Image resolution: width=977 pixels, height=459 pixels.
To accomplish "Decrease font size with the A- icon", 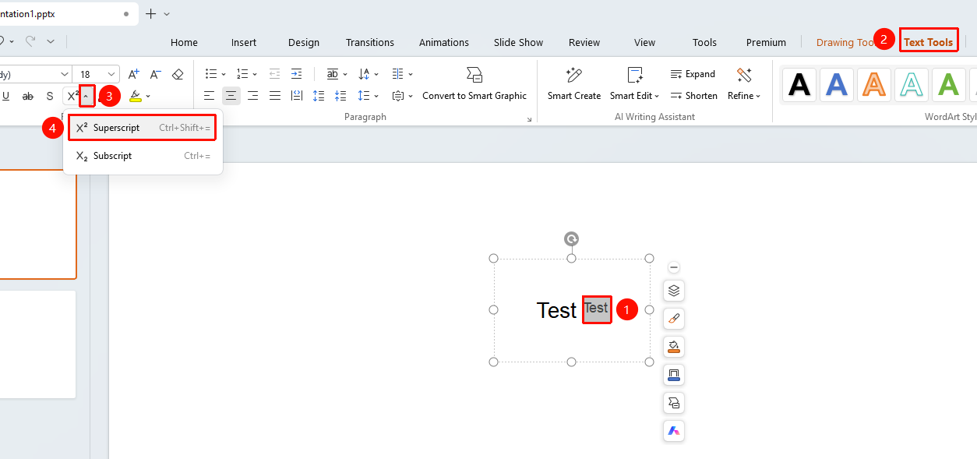I will coord(155,74).
